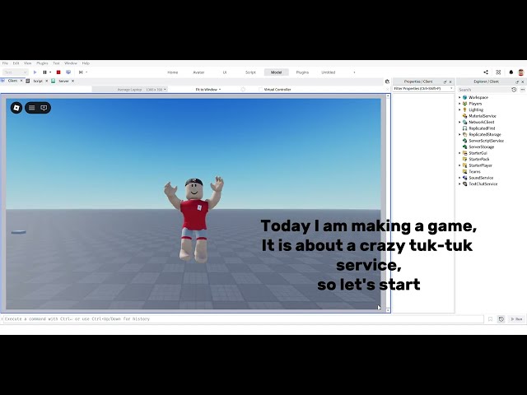Open the File menu
Image resolution: width=527 pixels, height=395 pixels.
point(5,63)
